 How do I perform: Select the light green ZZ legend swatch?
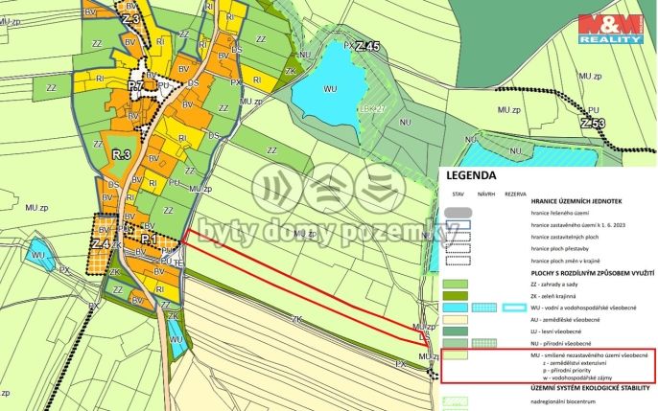coord(457,284)
